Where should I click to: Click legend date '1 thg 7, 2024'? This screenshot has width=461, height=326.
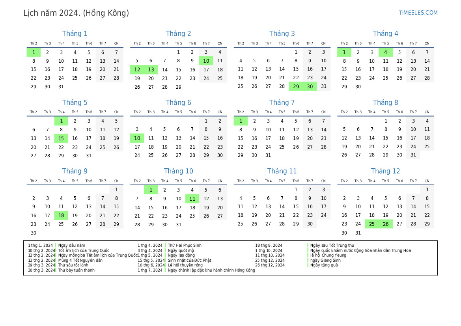150,270
